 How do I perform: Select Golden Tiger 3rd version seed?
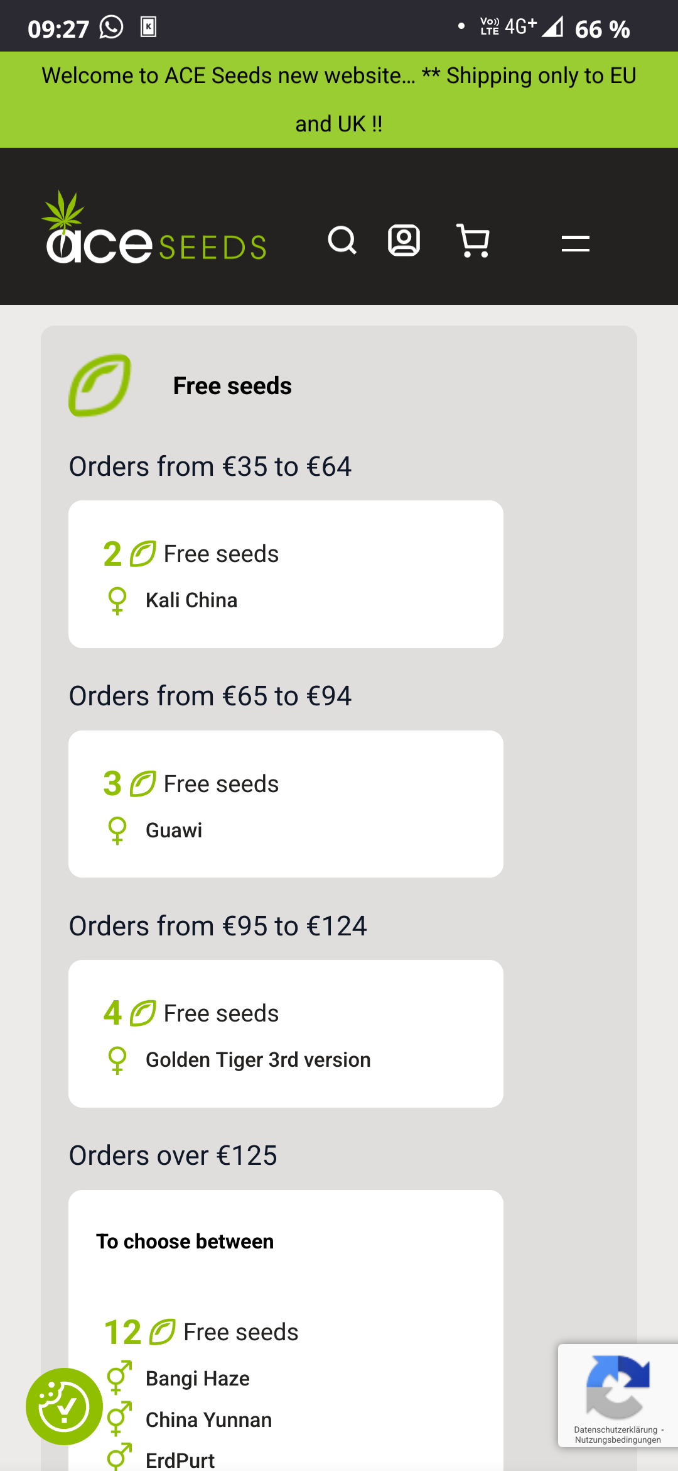258,1060
